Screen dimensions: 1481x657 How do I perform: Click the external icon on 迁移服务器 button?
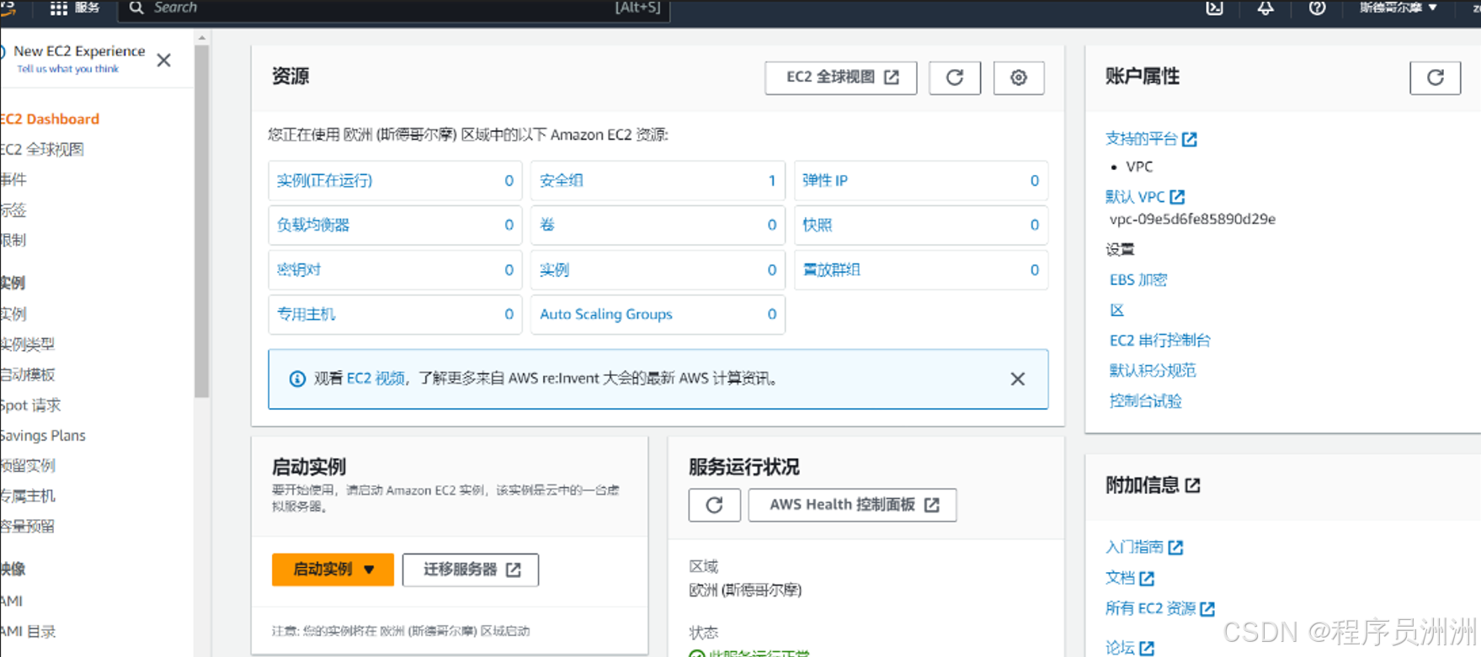[x=514, y=570]
